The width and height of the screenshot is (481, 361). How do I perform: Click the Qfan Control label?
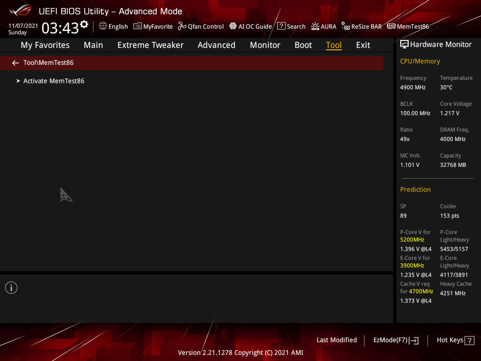pyautogui.click(x=206, y=26)
